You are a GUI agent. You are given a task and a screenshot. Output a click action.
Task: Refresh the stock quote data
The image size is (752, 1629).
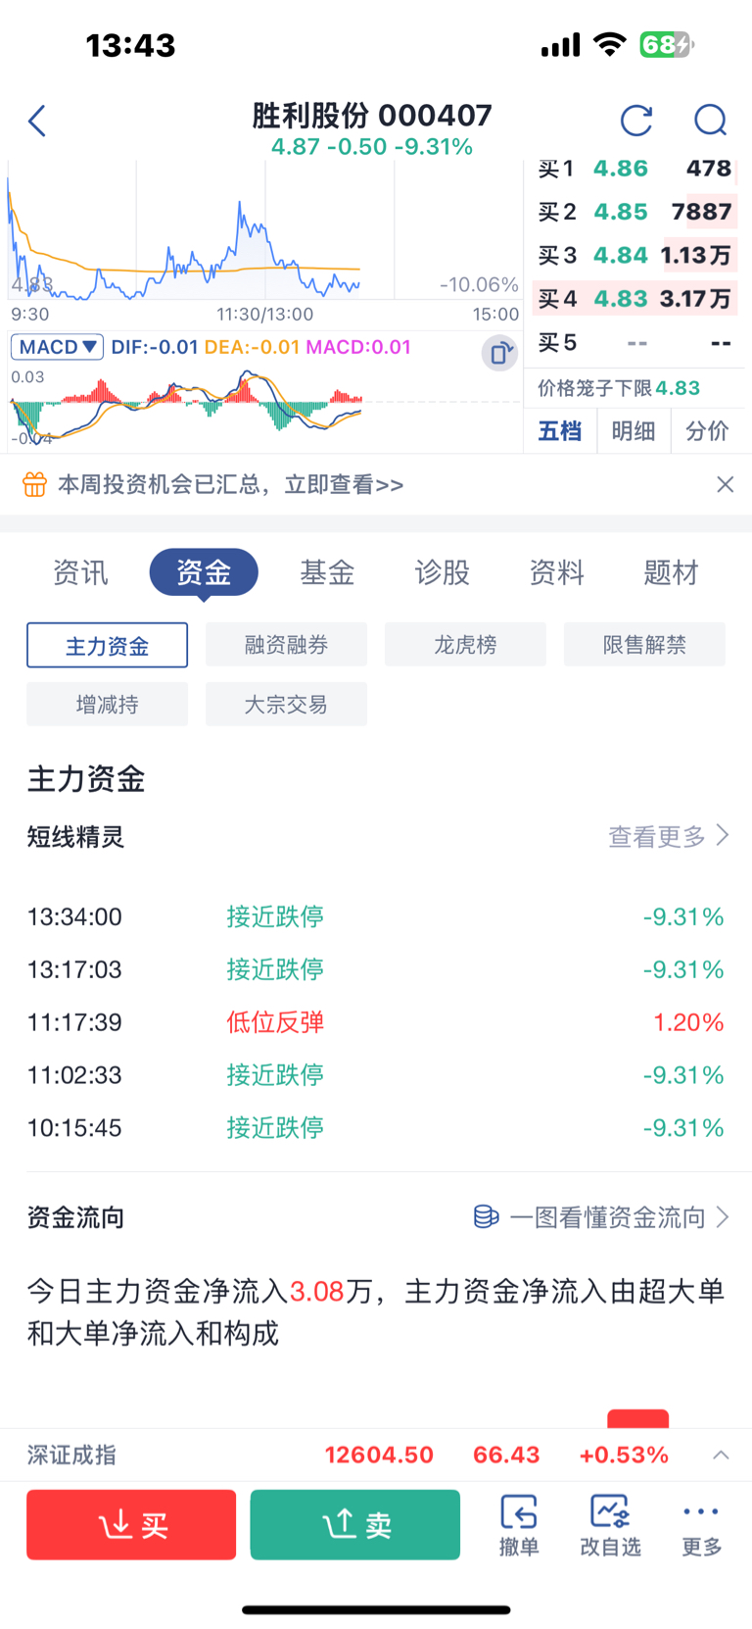pos(636,121)
